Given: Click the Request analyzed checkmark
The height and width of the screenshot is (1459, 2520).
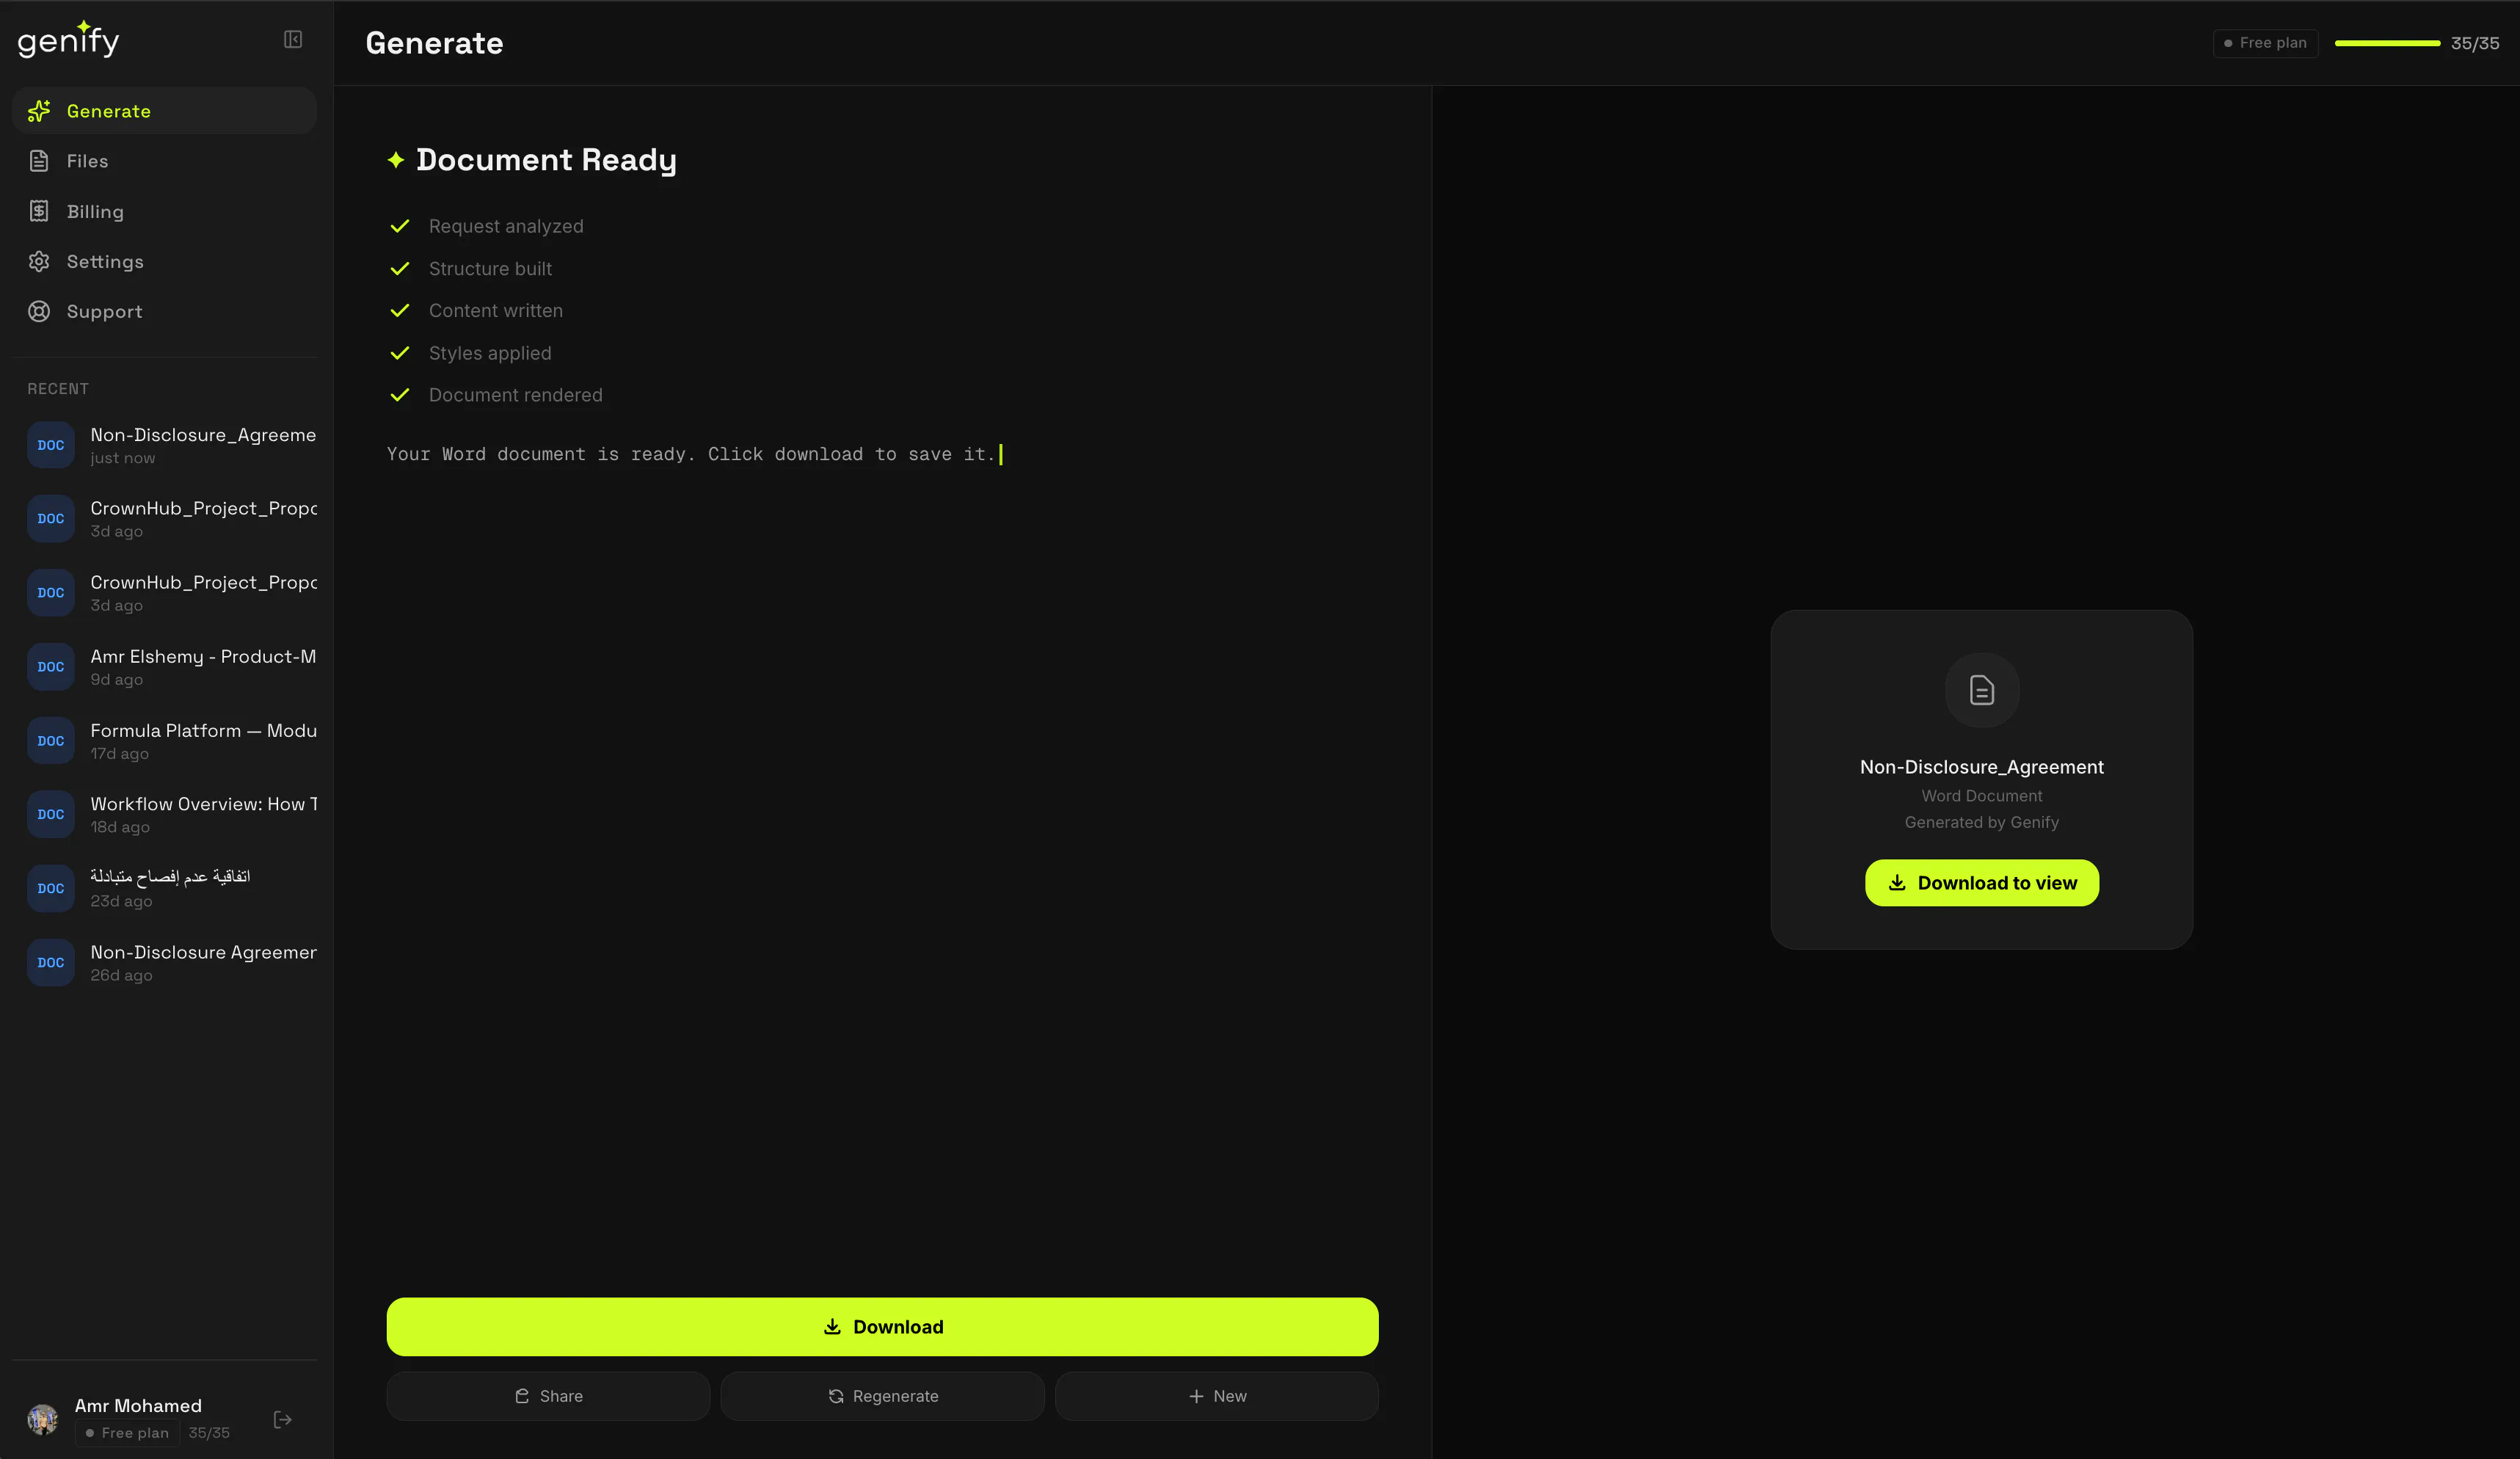Looking at the screenshot, I should pos(399,226).
